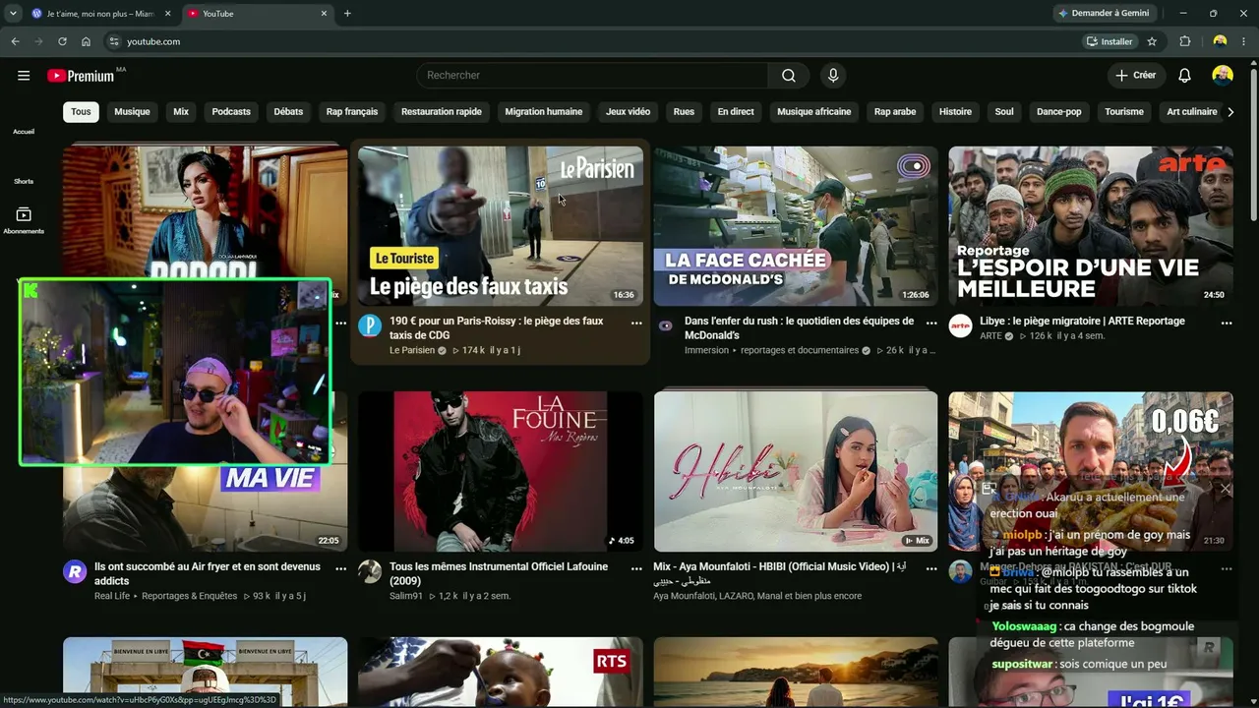Image resolution: width=1259 pixels, height=708 pixels.
Task: Play the La Fouine 'Mes Repères' thumbnail
Action: tap(501, 472)
